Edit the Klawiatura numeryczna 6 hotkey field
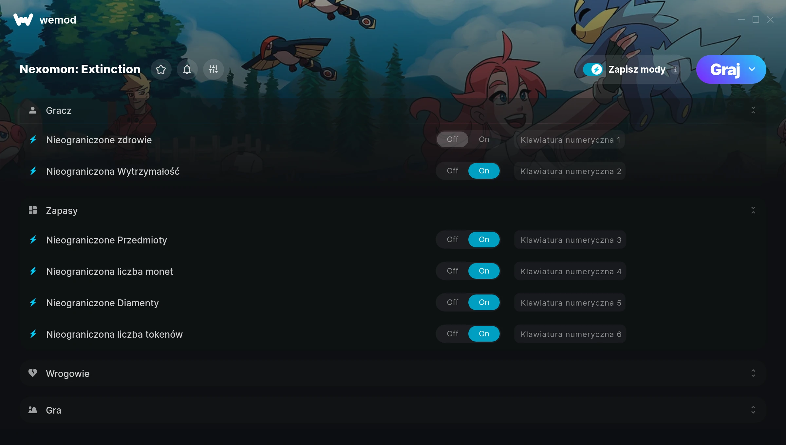Image resolution: width=786 pixels, height=445 pixels. [x=570, y=334]
